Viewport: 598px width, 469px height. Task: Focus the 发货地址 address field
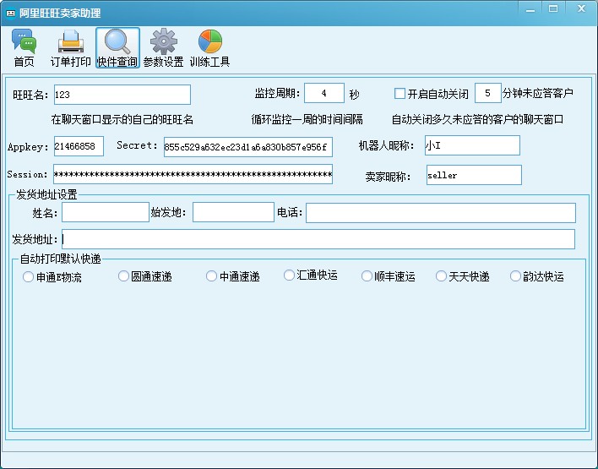318,239
